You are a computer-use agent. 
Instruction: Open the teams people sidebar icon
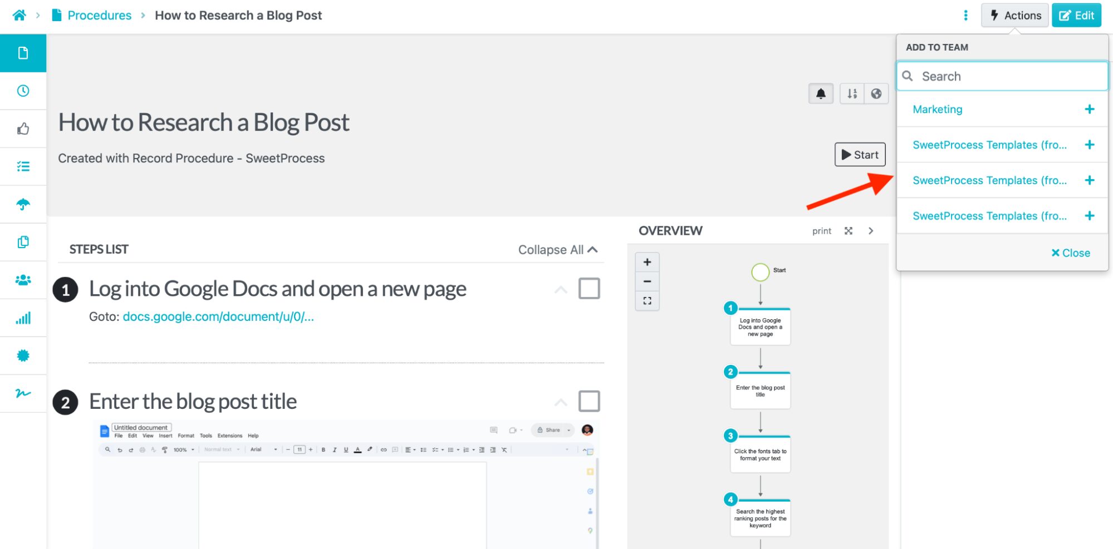tap(23, 280)
